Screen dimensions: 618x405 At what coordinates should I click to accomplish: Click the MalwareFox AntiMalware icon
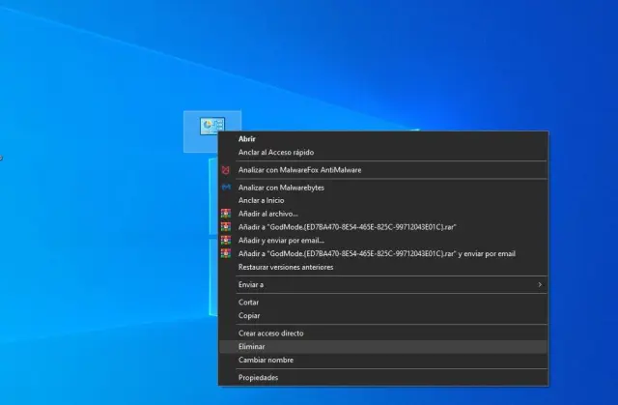(x=226, y=170)
